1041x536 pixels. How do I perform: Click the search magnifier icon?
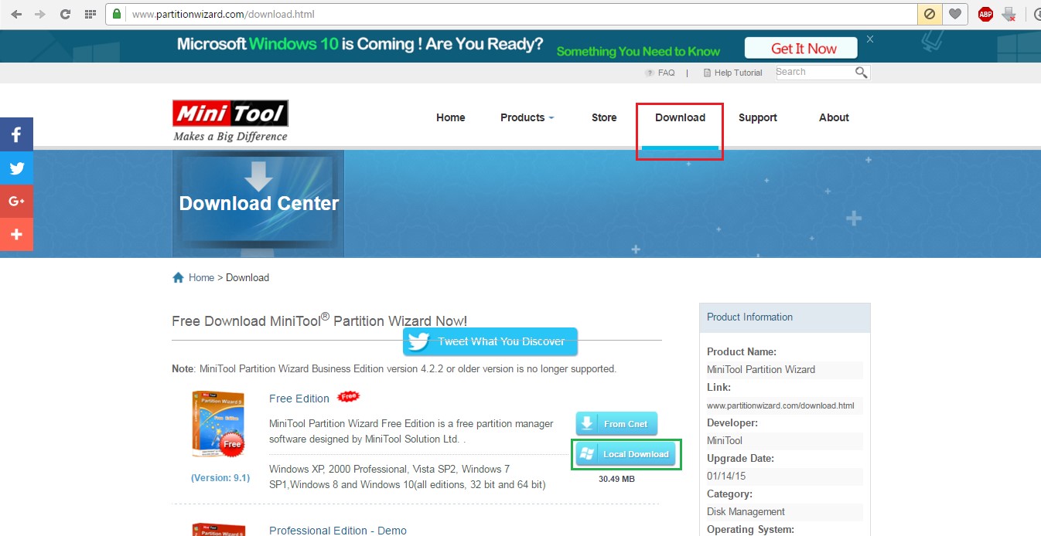[861, 71]
